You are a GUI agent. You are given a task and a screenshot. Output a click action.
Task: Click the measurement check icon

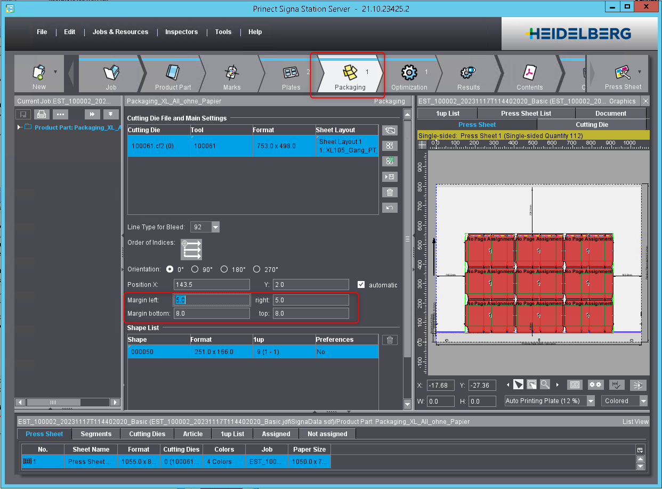pyautogui.click(x=617, y=384)
